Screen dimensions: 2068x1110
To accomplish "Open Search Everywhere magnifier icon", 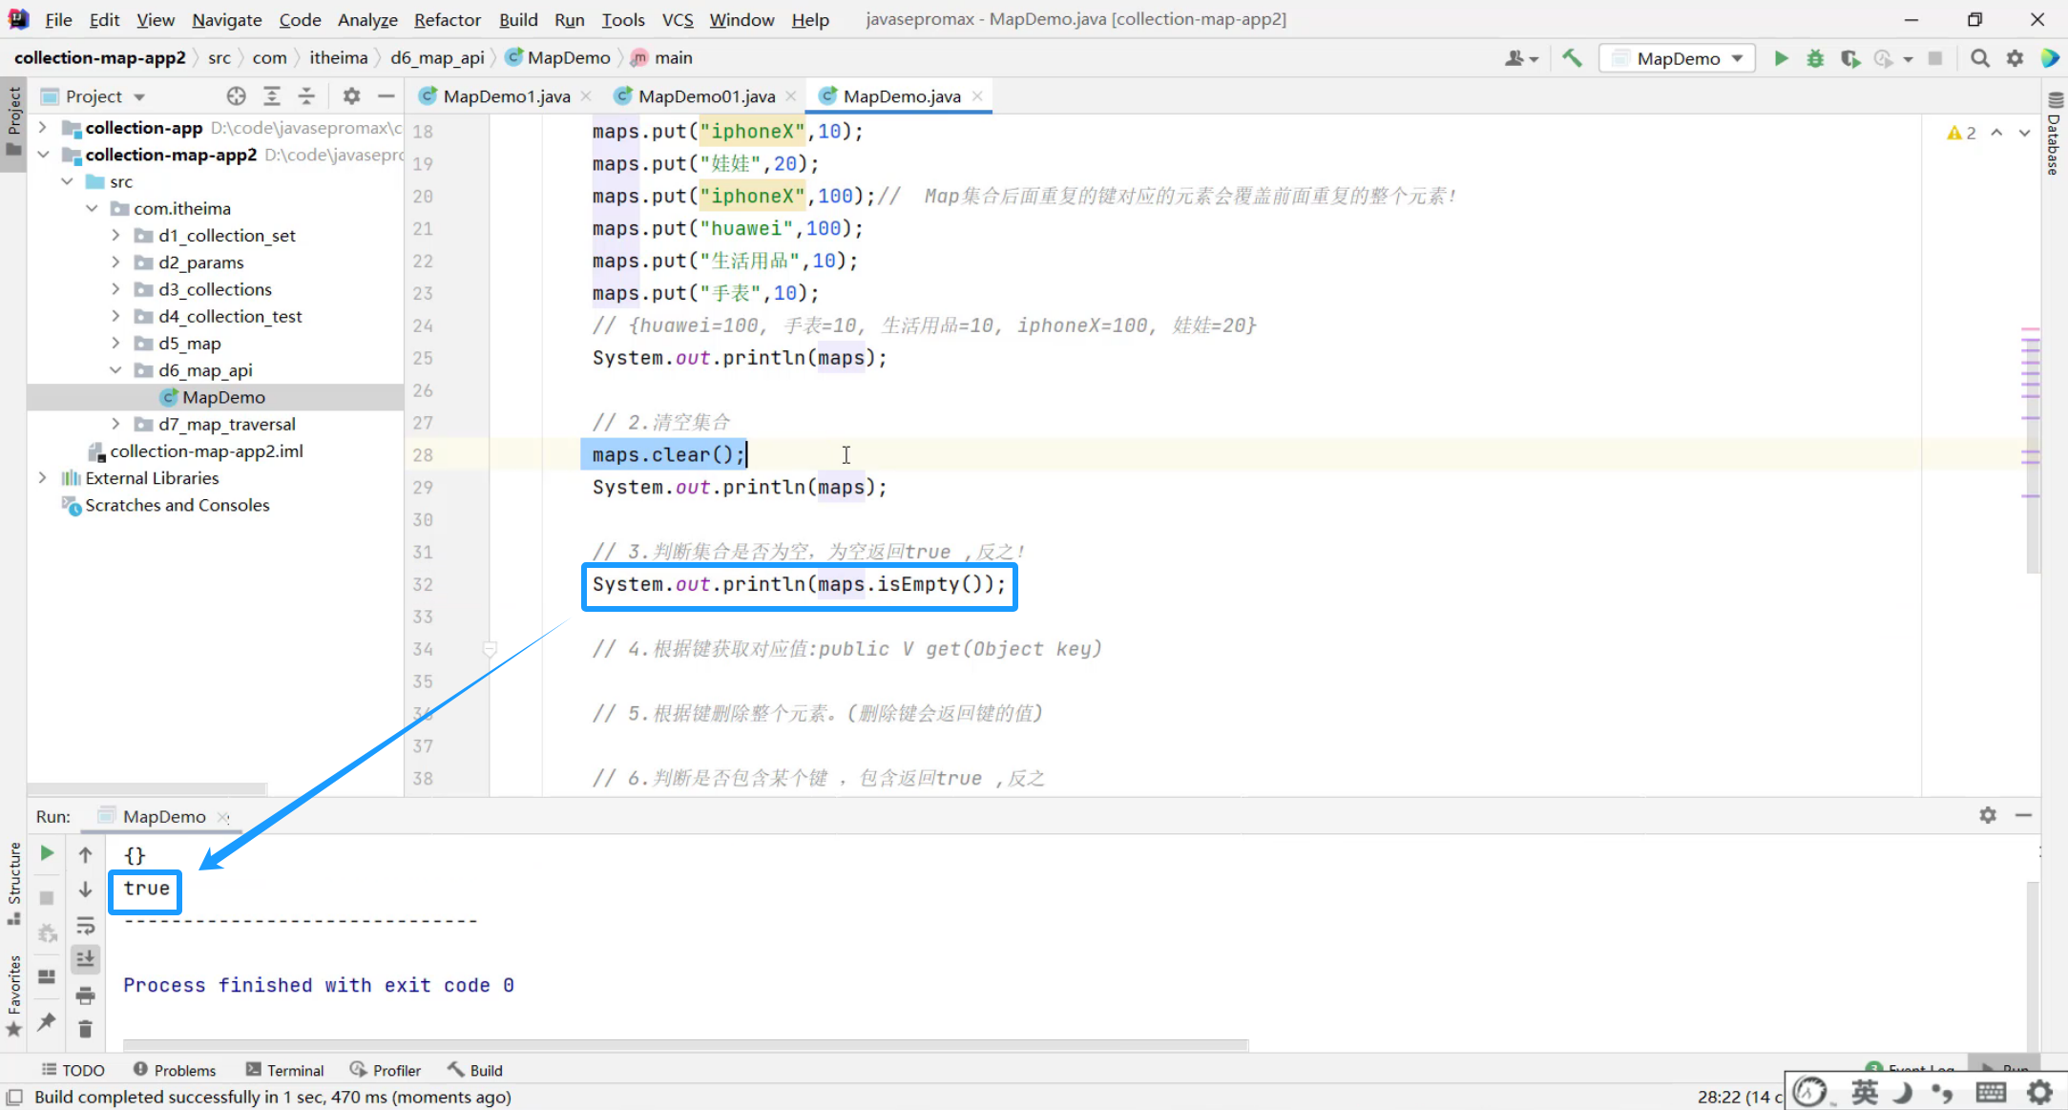I will [1980, 58].
